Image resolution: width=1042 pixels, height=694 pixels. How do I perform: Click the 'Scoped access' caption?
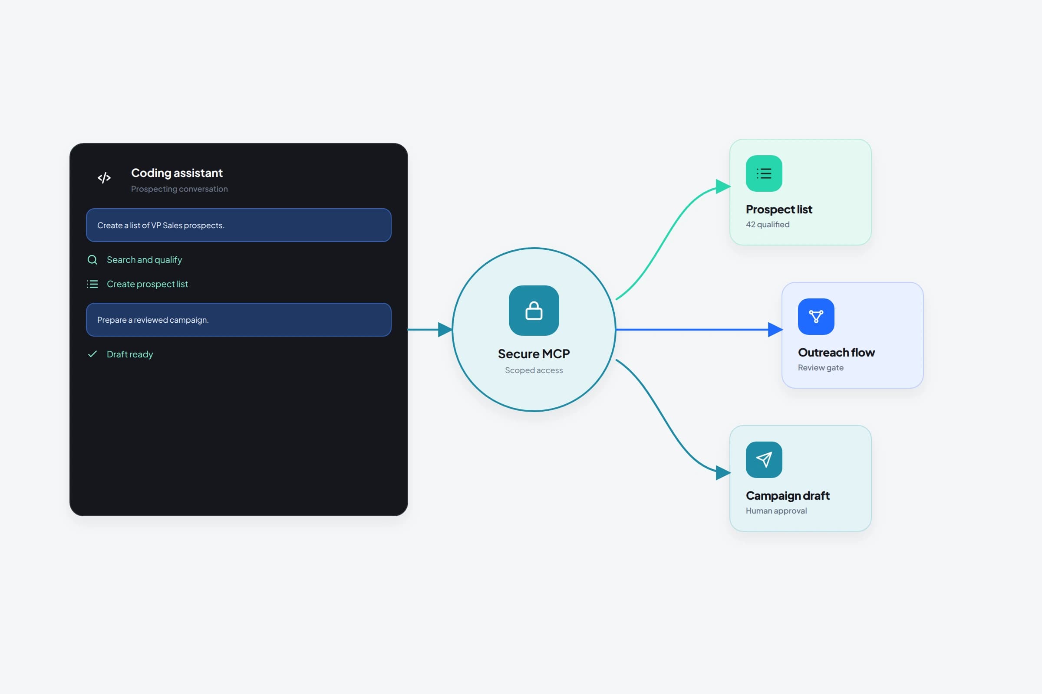[534, 370]
